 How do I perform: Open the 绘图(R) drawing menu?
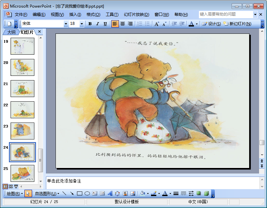tap(15, 193)
